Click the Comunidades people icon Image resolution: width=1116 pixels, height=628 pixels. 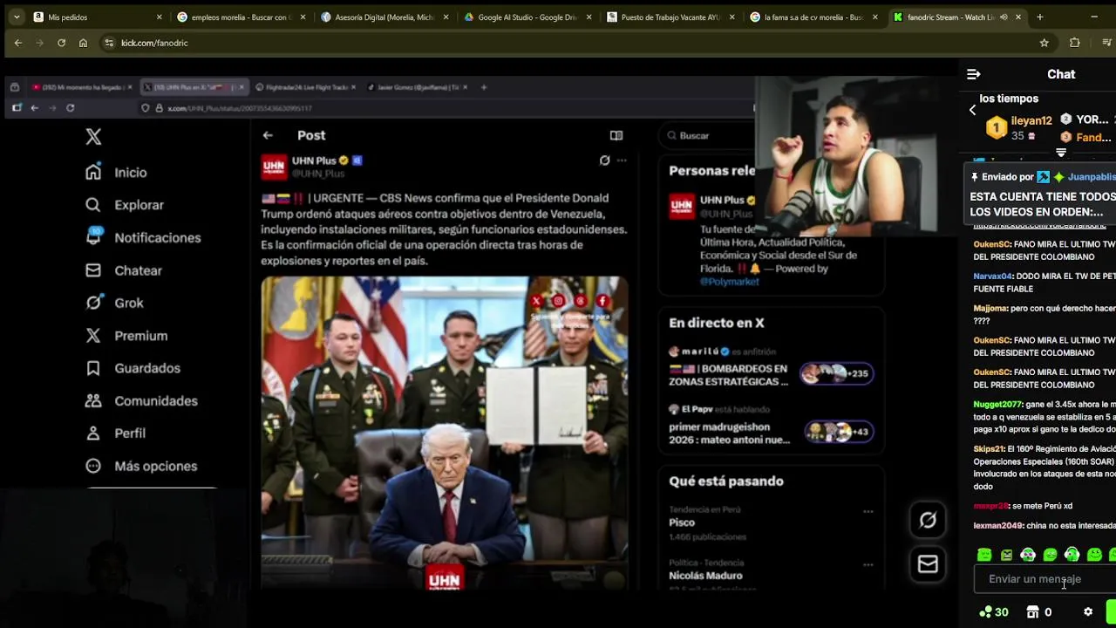pos(93,400)
